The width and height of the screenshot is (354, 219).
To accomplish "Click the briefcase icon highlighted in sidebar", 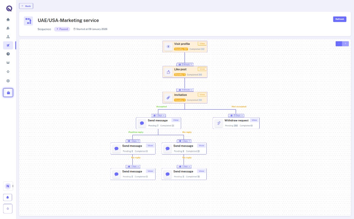I will [8, 92].
